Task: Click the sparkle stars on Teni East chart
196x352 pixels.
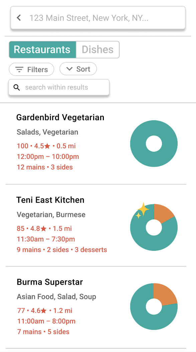Action: (143, 210)
